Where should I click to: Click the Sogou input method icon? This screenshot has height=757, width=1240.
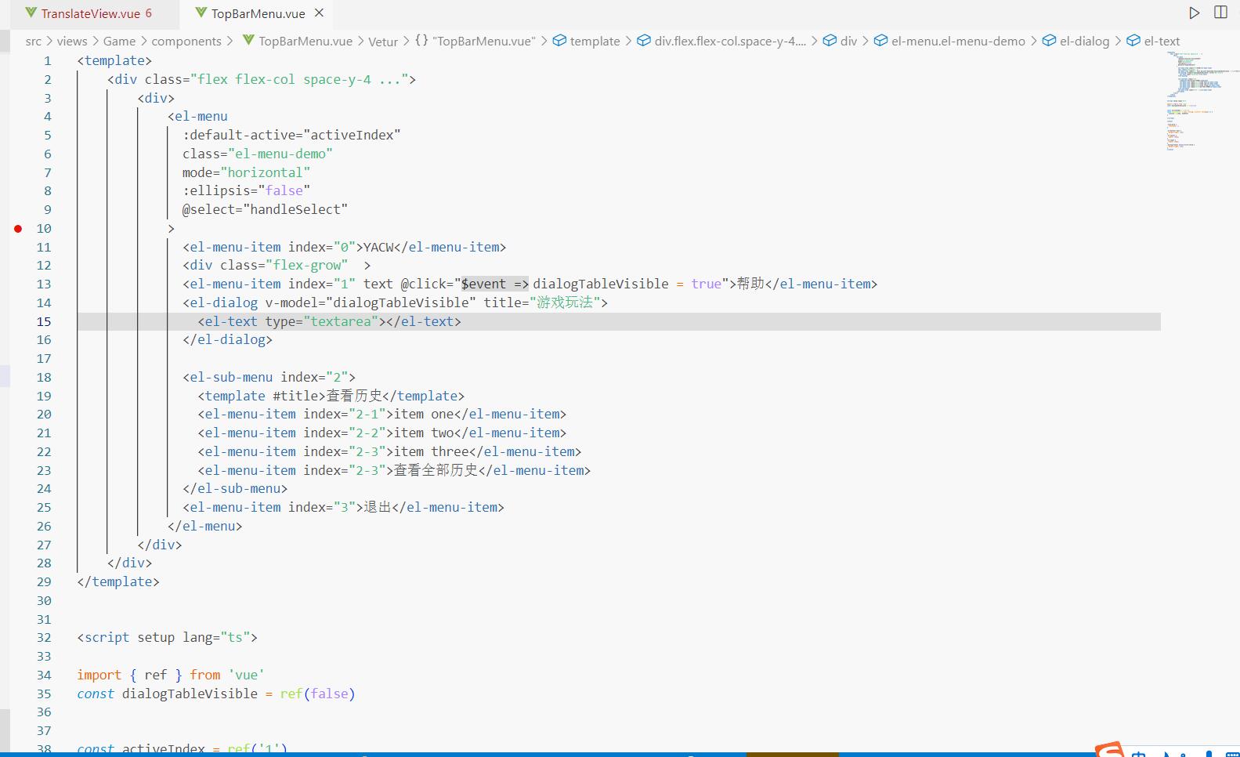[x=1109, y=750]
